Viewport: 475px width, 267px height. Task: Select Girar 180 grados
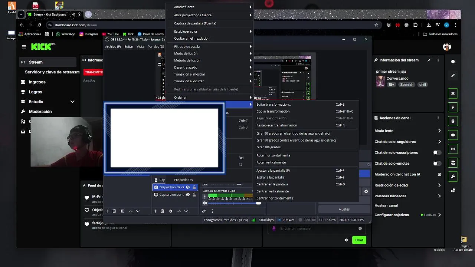coord(306,147)
